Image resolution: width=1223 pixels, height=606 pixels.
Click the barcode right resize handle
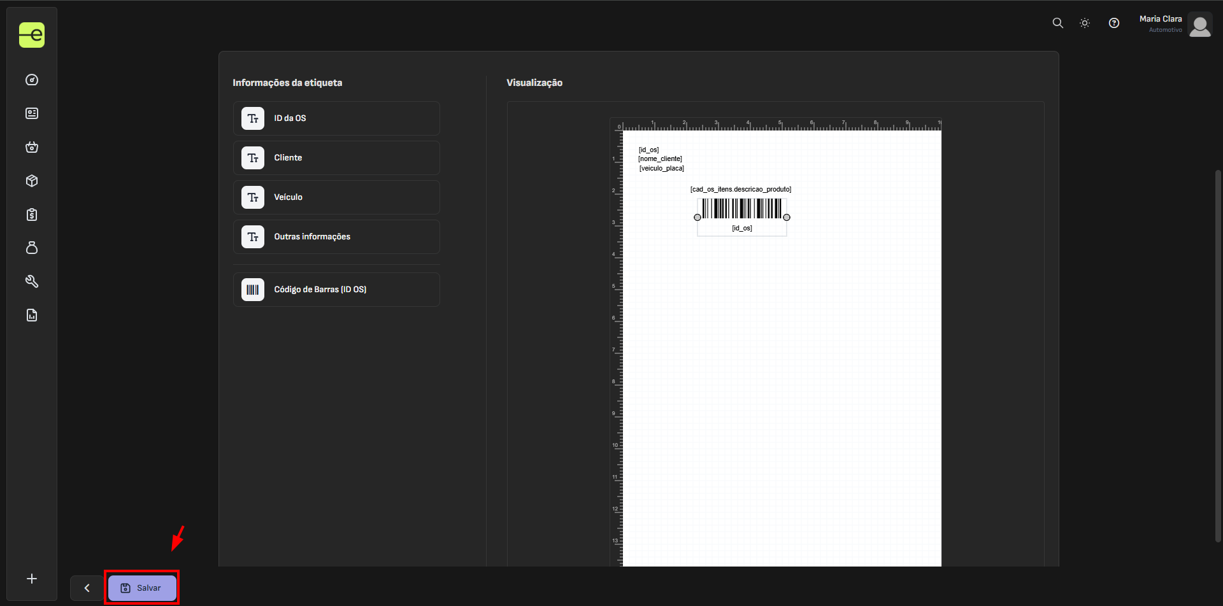[787, 218]
